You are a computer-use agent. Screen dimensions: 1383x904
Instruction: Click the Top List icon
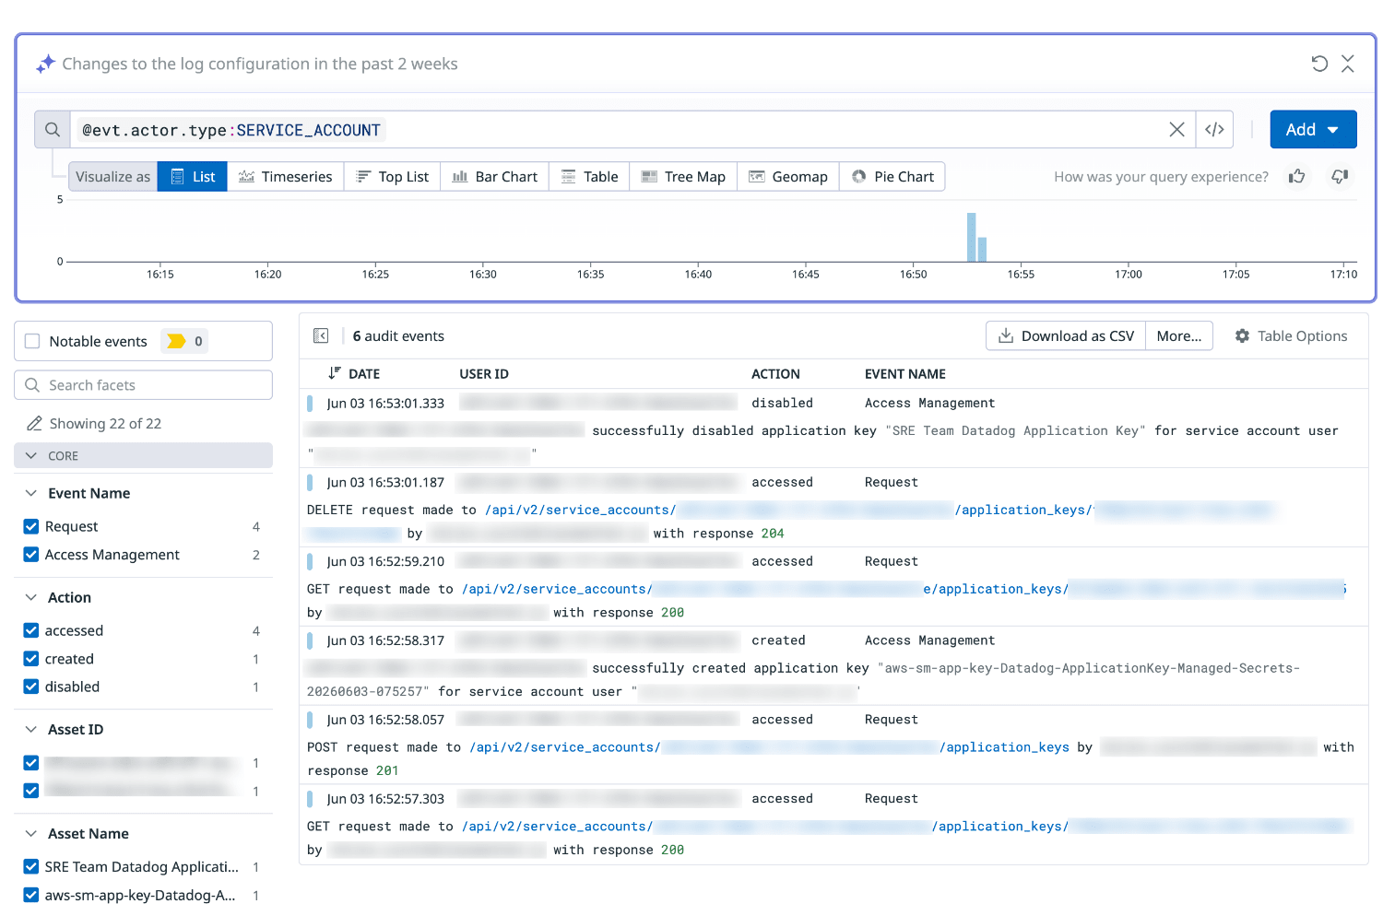click(363, 176)
